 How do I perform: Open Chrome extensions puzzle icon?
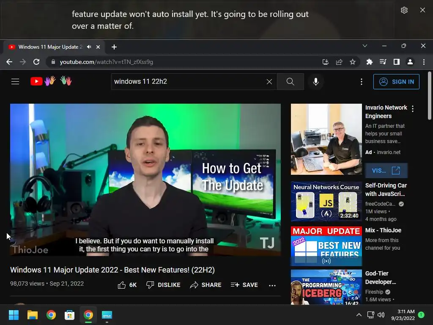370,62
